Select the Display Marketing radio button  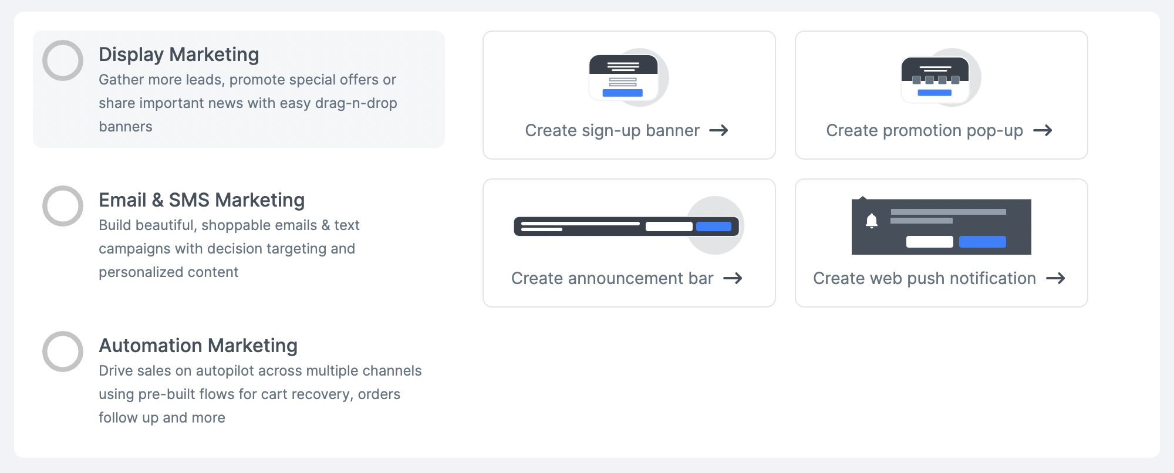point(63,60)
